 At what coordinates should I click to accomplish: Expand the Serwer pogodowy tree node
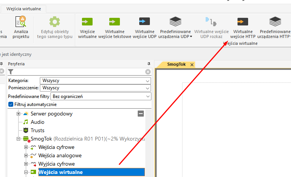18,114
